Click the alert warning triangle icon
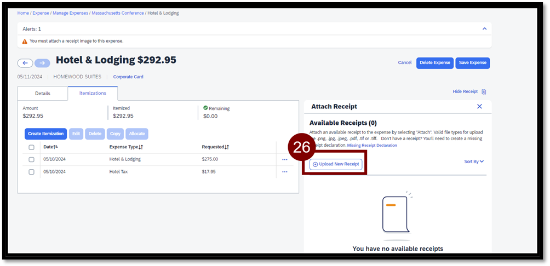 click(25, 41)
